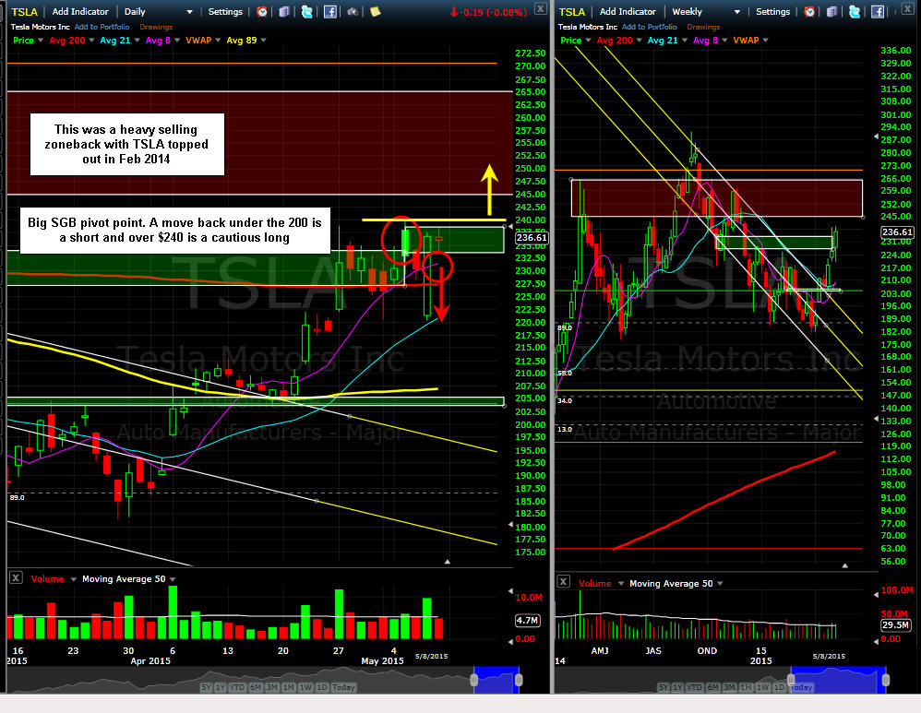Open the alert clock icon in the Weekly chart toolbar
Viewport: 921px width, 713px height.
(809, 12)
